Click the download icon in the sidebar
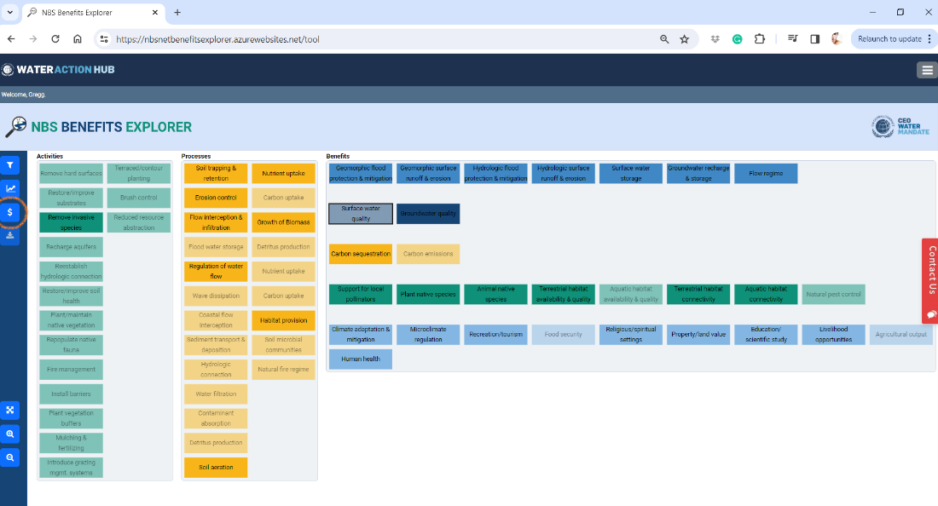 pyautogui.click(x=10, y=235)
